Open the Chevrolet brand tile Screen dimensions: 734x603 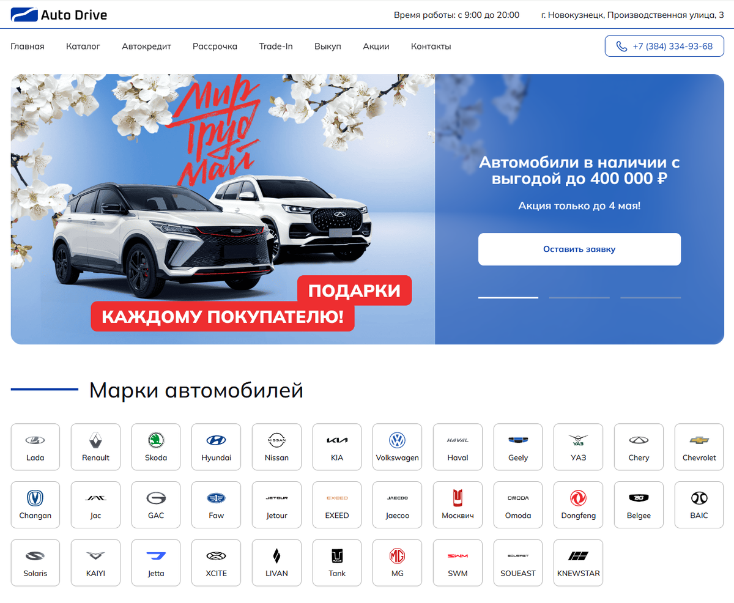click(x=699, y=447)
